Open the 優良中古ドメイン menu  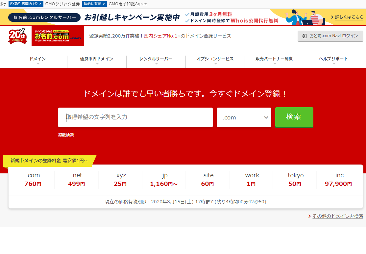point(97,59)
